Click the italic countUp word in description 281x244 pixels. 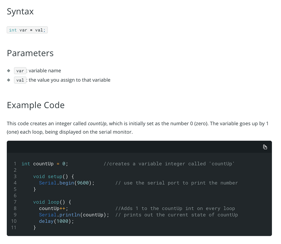97,124
